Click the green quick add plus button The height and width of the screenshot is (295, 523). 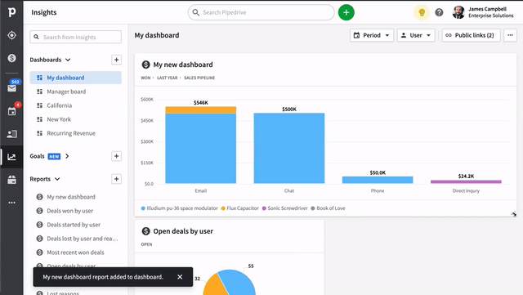coord(346,12)
